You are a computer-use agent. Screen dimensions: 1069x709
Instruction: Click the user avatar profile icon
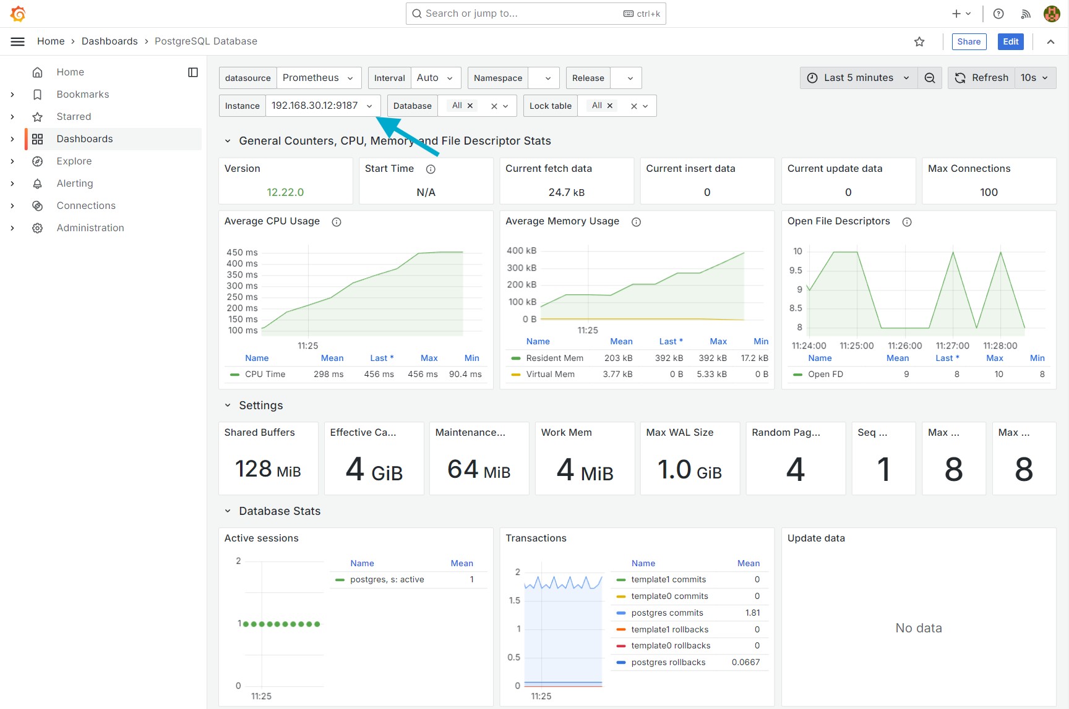click(x=1052, y=14)
